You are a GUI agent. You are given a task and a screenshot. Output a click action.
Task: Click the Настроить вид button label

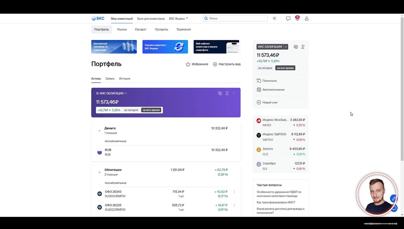click(230, 64)
